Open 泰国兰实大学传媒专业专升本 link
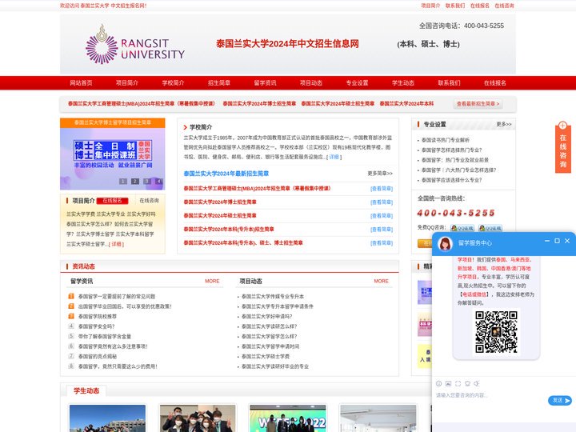 click(x=273, y=297)
